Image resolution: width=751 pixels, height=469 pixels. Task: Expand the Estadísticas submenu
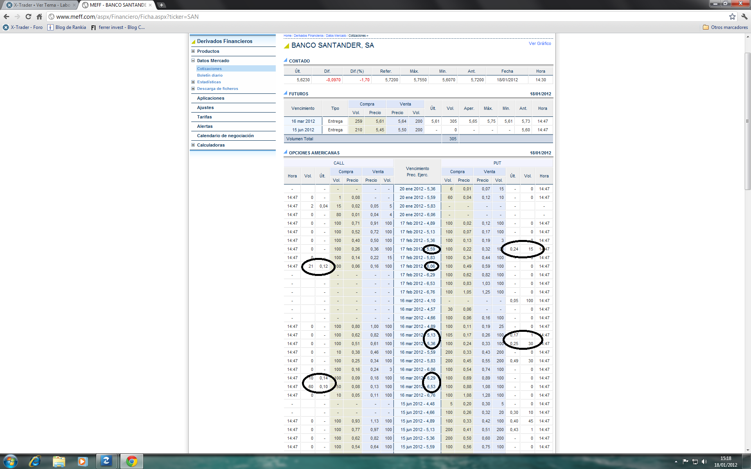[x=193, y=82]
